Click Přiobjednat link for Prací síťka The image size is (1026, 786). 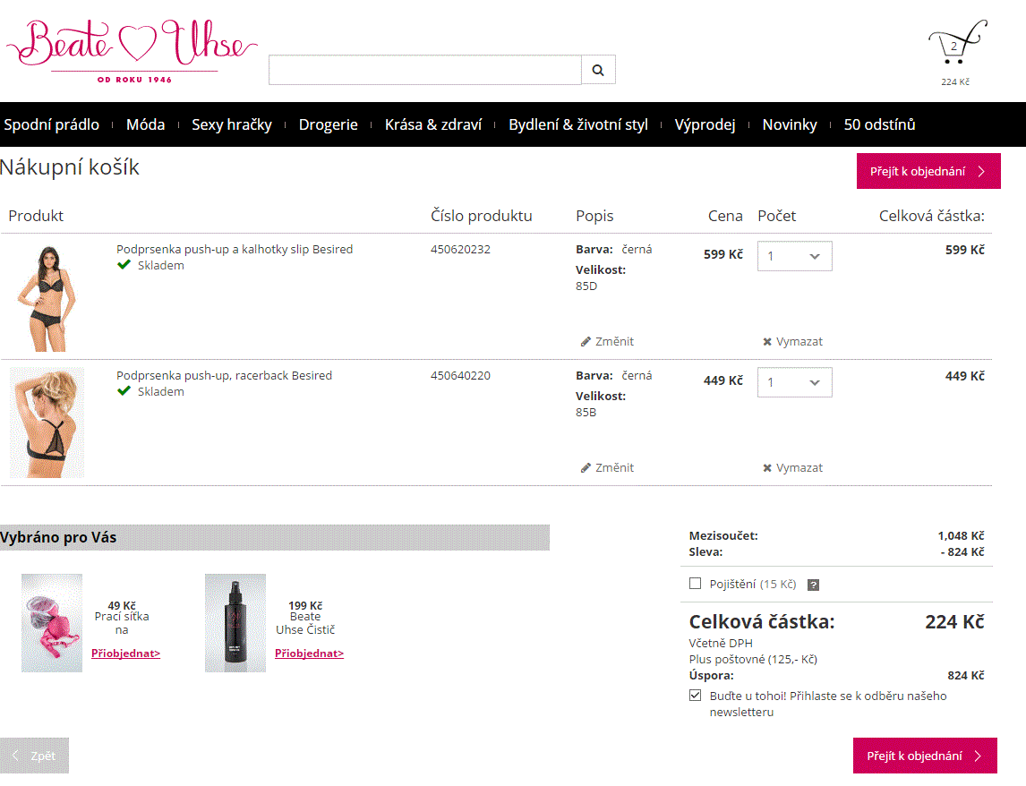coord(125,654)
